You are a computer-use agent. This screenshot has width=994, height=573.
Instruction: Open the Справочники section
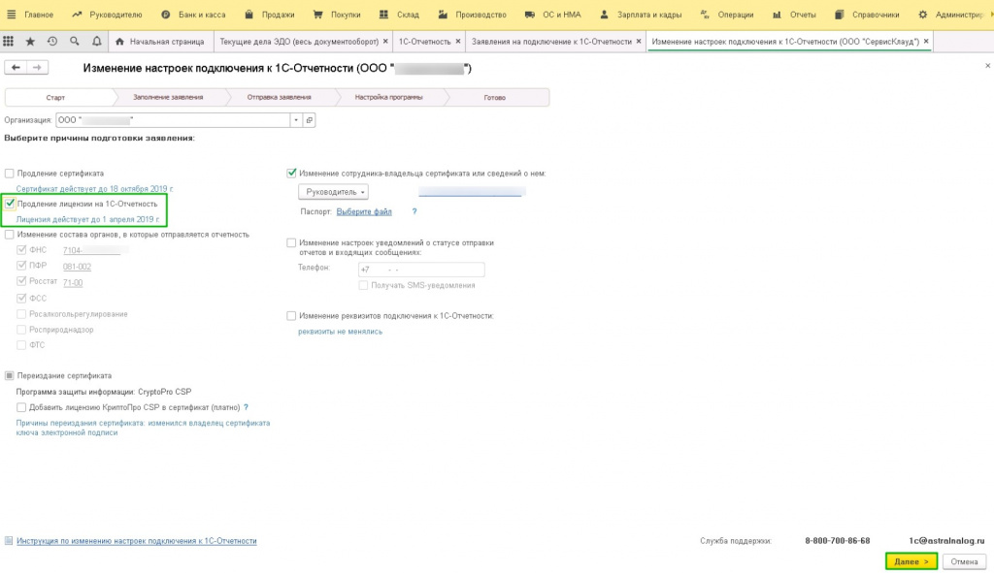tap(867, 14)
